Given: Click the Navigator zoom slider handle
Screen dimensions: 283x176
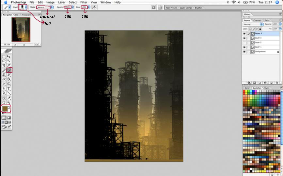Looking at the screenshot, I should coord(24,45).
